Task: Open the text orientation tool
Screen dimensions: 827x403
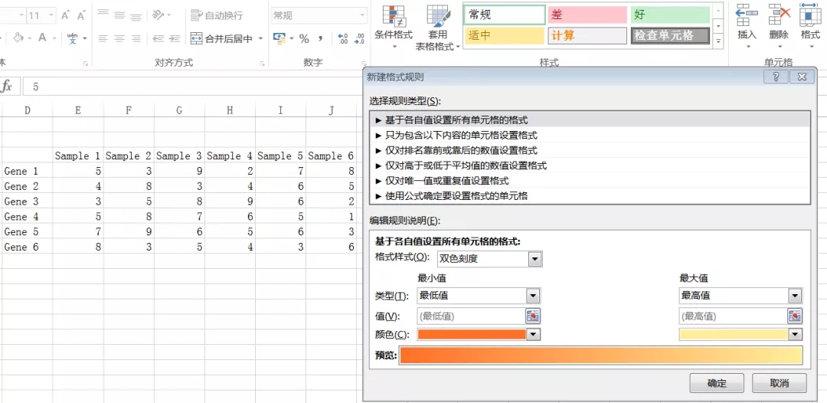Action: click(x=158, y=15)
